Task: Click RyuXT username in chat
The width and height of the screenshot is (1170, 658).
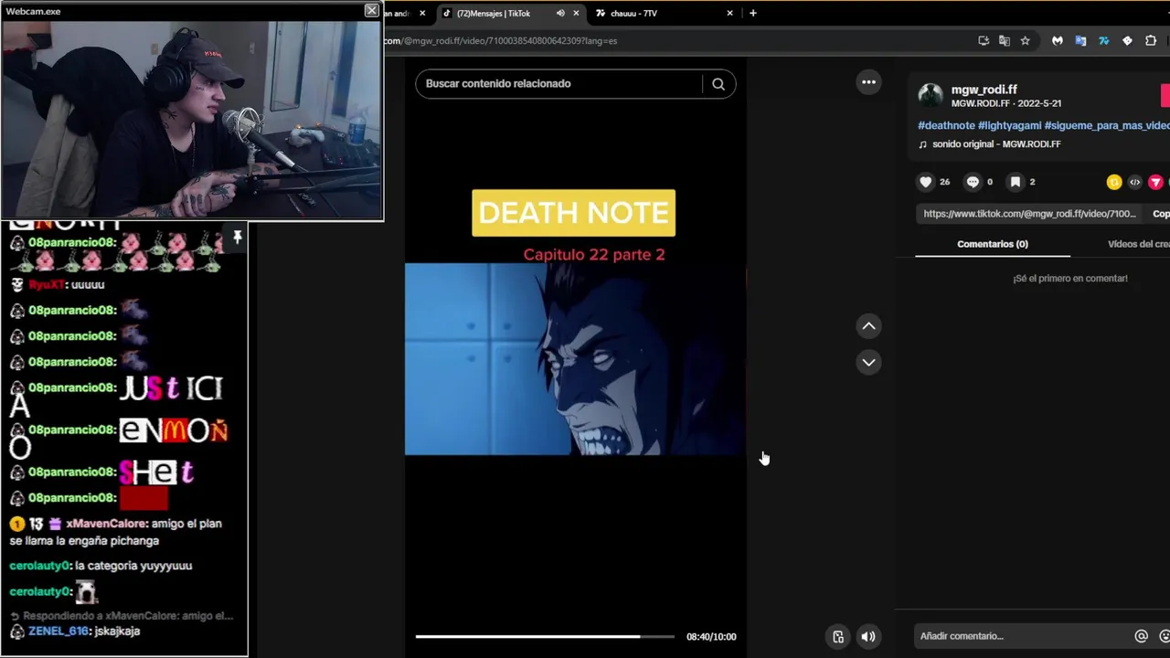Action: pyautogui.click(x=46, y=284)
